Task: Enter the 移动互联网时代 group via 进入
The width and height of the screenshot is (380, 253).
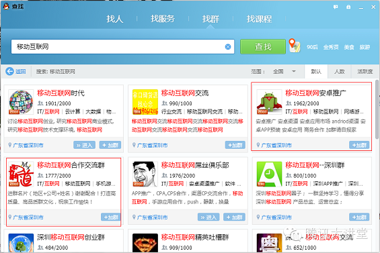Action: point(84,145)
